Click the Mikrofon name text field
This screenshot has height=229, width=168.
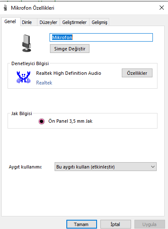101,37
